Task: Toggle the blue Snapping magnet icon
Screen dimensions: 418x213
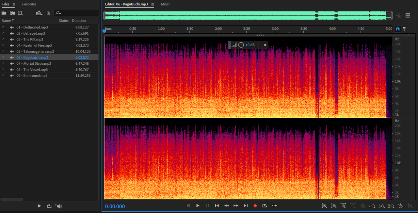Action: coord(397,29)
